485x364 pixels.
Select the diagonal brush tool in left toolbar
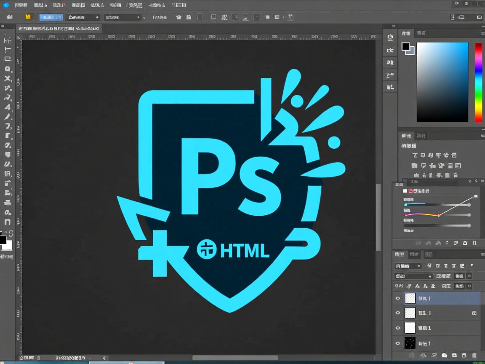pyautogui.click(x=8, y=116)
